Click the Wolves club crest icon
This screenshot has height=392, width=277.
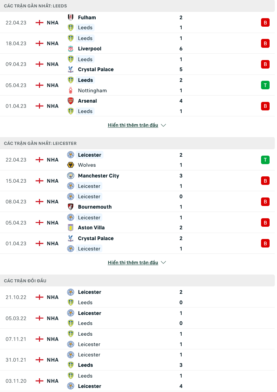(x=70, y=165)
